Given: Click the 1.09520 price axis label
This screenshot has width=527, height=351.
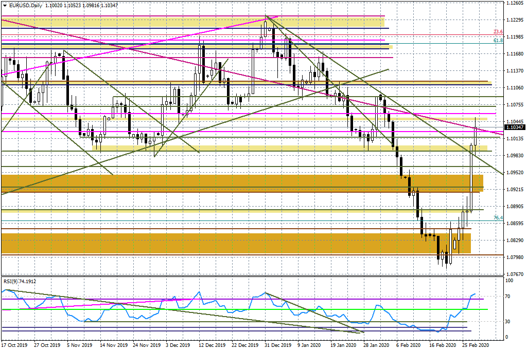Looking at the screenshot, I should click(x=515, y=173).
